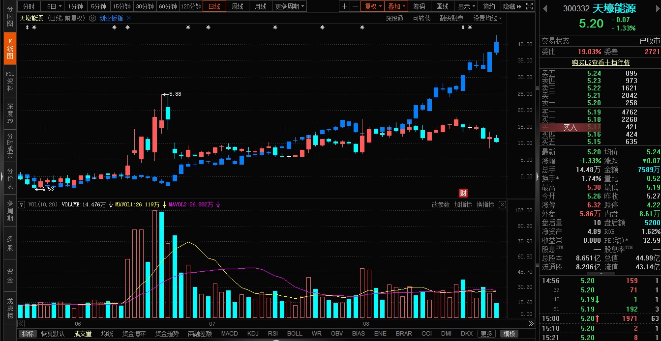
Task: Click 改参数 to edit indicator parameters
Action: (x=441, y=204)
